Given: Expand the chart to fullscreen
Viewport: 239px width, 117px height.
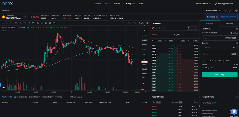Looking at the screenshot, I should pyautogui.click(x=147, y=23).
